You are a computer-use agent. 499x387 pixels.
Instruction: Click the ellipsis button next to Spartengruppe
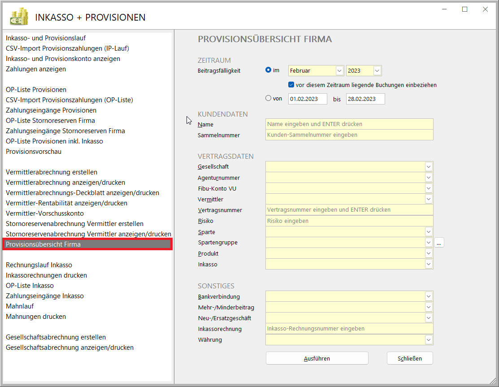(x=439, y=243)
